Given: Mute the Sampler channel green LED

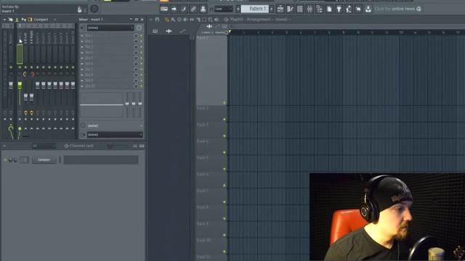Looking at the screenshot, I should pyautogui.click(x=5, y=159).
